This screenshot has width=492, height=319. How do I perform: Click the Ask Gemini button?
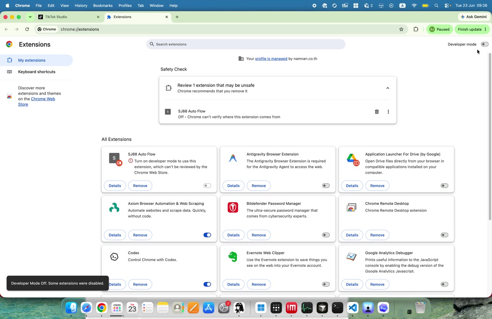click(474, 17)
